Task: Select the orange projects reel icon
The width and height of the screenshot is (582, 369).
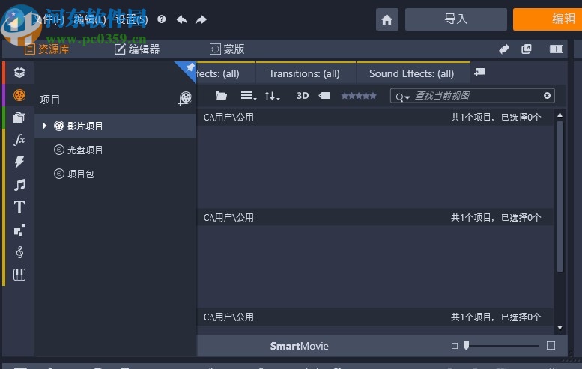Action: pyautogui.click(x=19, y=95)
